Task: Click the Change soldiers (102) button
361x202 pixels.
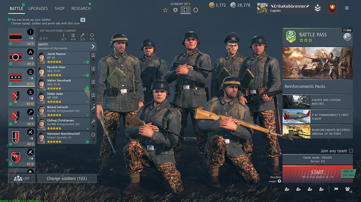Action: point(67,178)
